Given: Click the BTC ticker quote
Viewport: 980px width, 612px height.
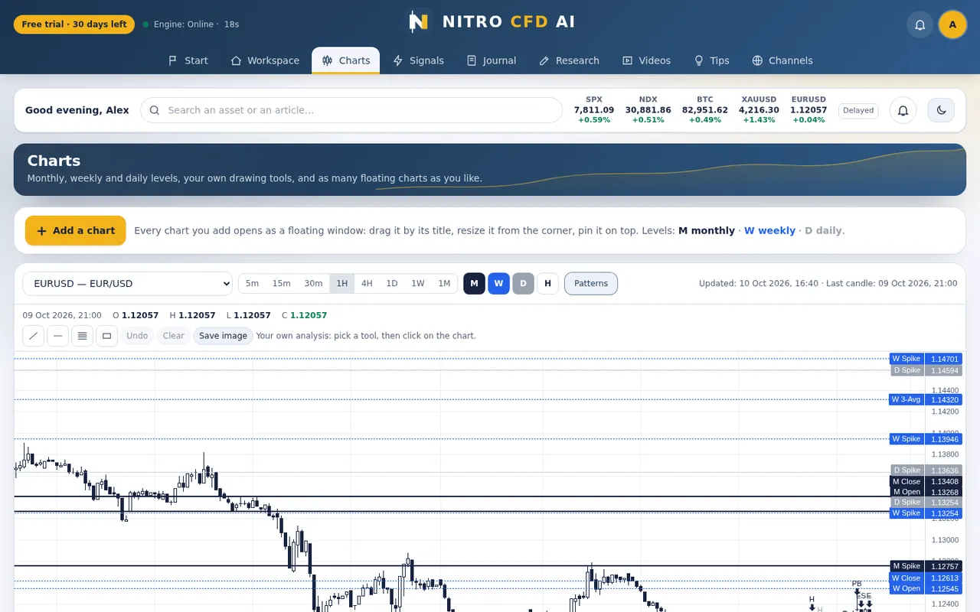Looking at the screenshot, I should point(704,110).
